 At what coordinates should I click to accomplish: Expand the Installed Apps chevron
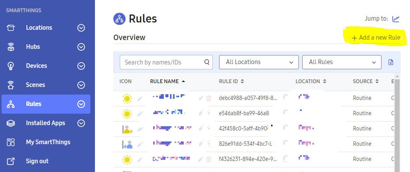click(x=81, y=123)
